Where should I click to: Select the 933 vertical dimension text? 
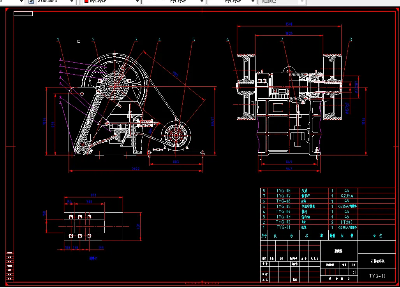[53, 124]
